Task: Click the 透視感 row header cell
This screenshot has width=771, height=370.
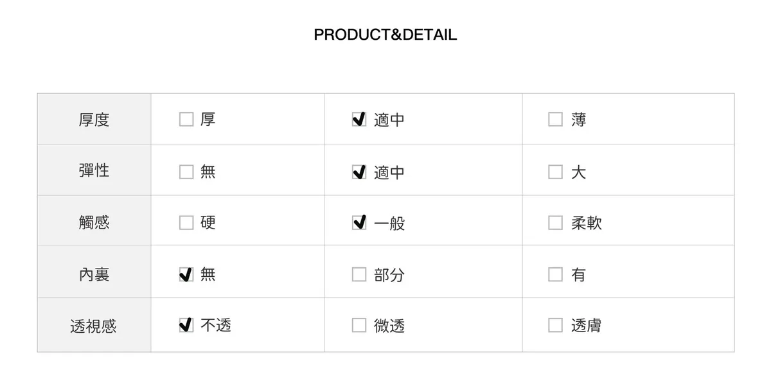Action: [x=94, y=326]
